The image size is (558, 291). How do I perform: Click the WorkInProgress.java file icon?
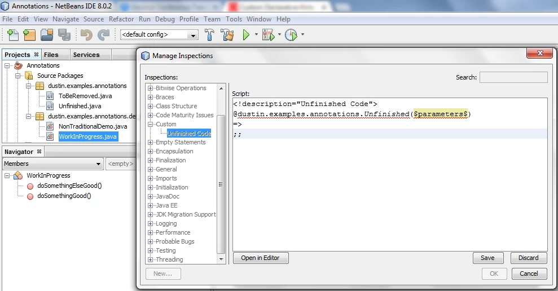coord(50,136)
